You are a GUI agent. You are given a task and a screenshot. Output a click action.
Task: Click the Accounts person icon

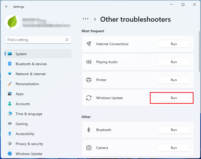click(10, 104)
